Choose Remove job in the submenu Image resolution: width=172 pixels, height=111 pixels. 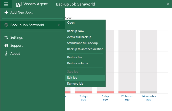[x=85, y=84]
